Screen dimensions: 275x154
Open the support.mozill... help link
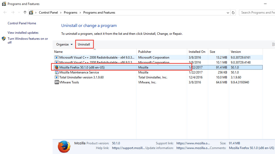tap(128, 148)
